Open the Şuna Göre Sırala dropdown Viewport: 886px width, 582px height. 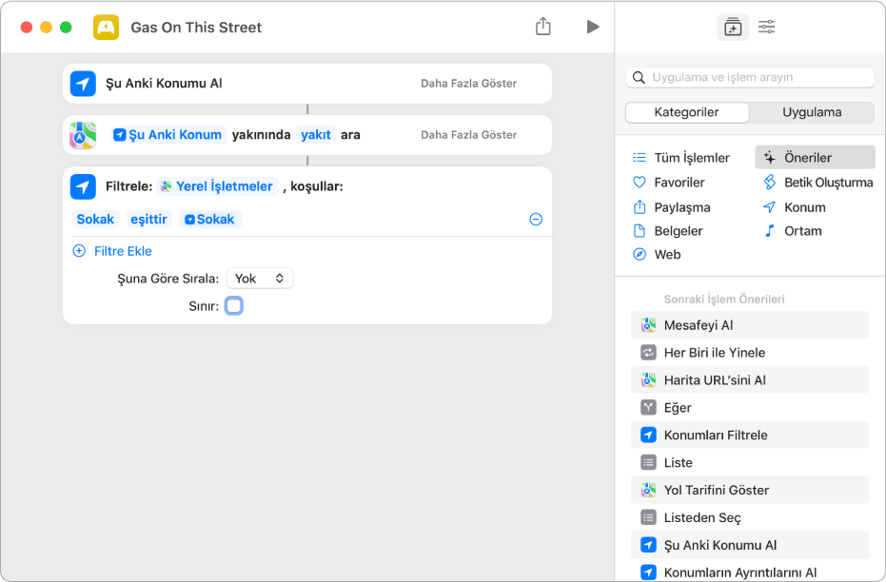point(260,279)
